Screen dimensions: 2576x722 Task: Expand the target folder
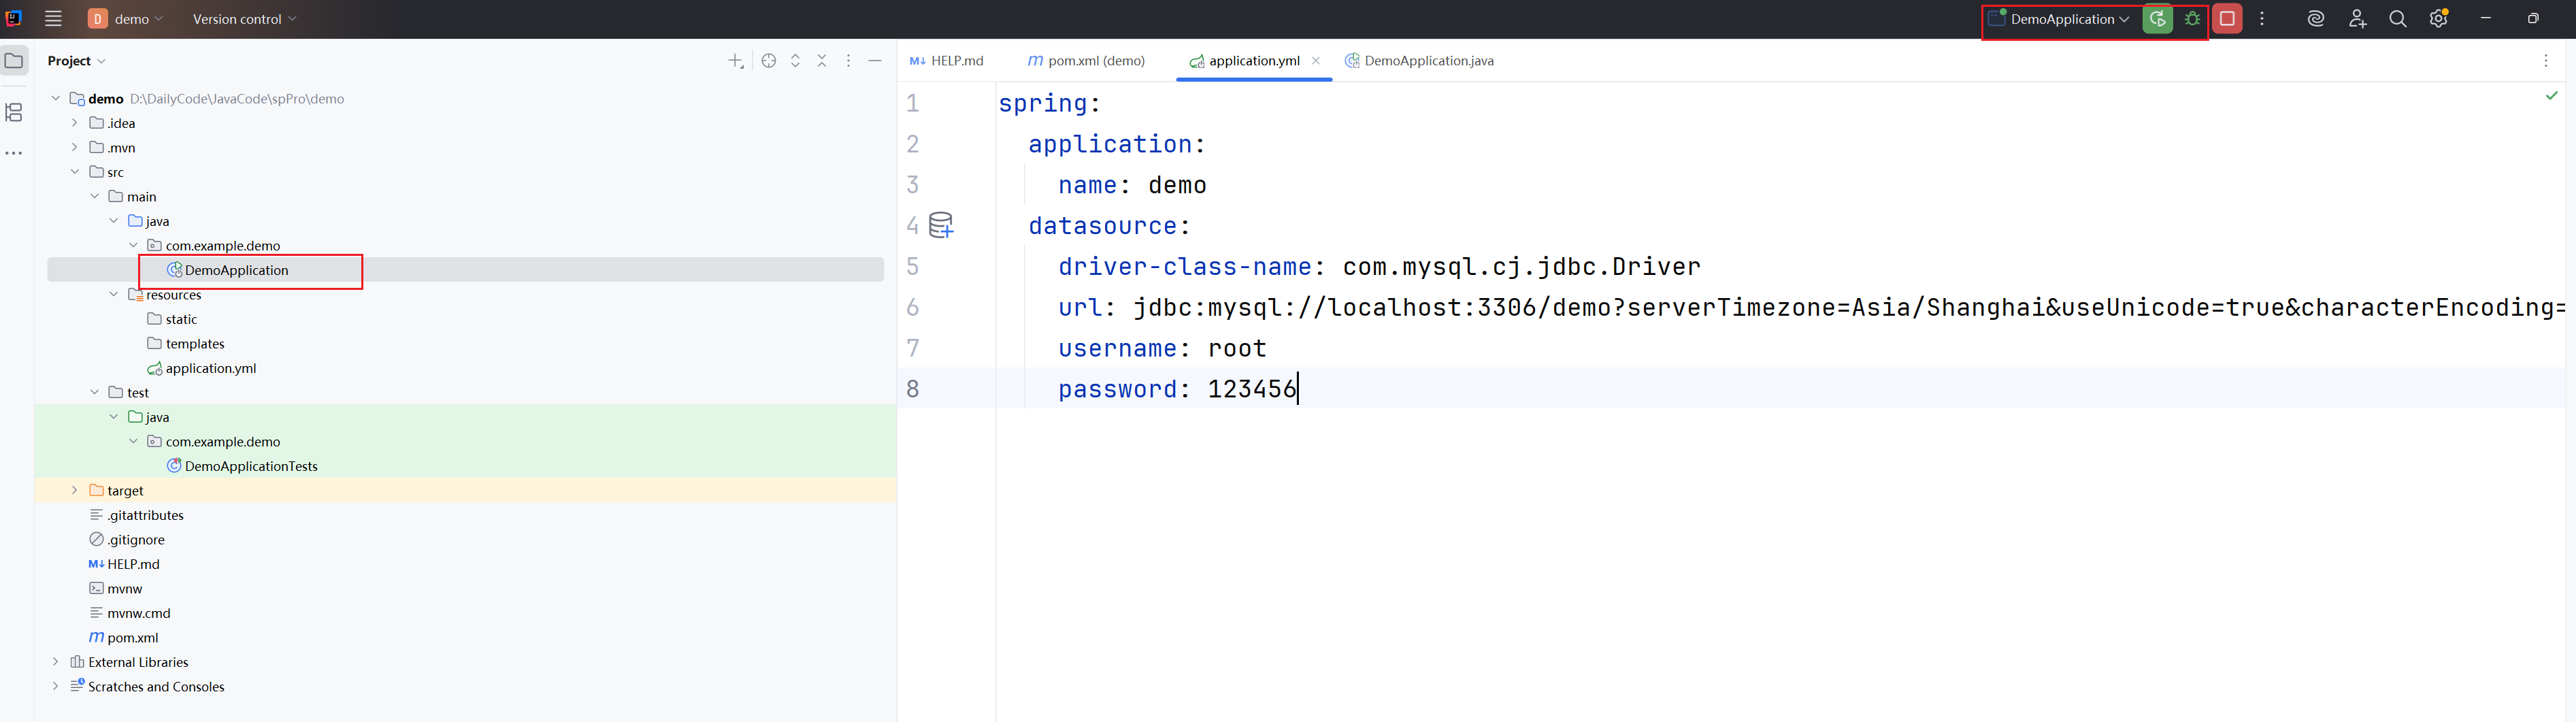click(74, 490)
